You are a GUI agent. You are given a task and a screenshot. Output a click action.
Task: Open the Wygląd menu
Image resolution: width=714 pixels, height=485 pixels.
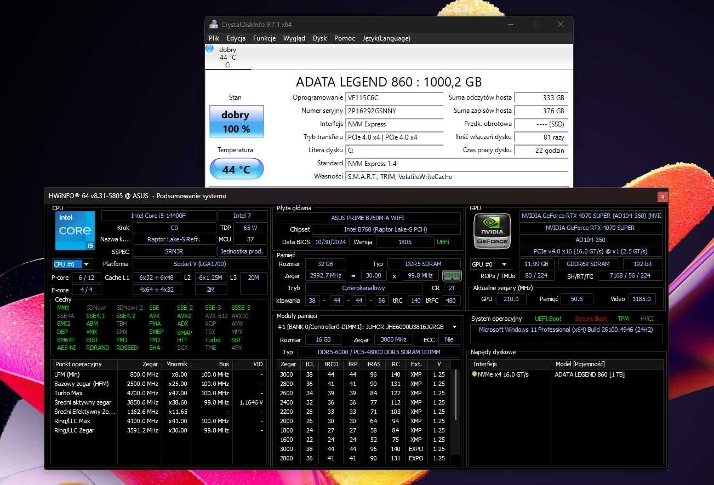pos(294,38)
